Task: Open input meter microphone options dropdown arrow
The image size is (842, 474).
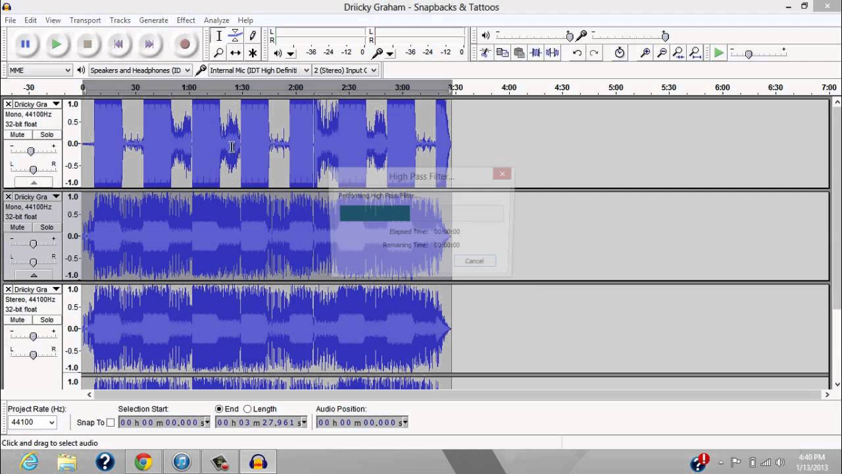Action: pyautogui.click(x=390, y=53)
